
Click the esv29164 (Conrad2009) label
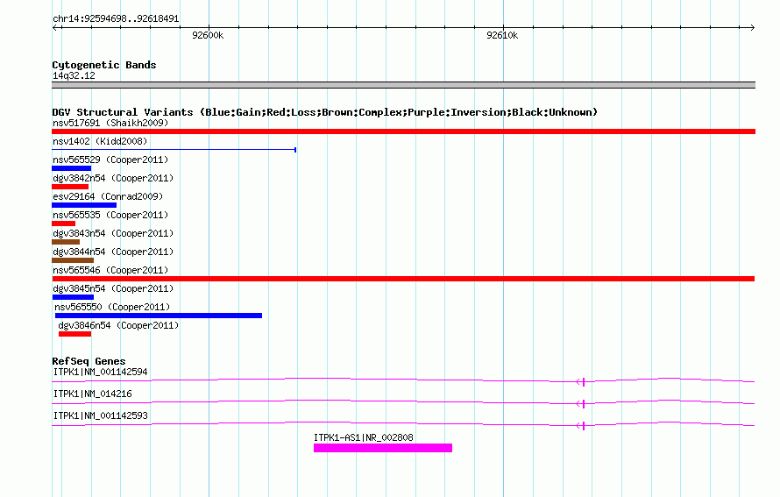108,196
